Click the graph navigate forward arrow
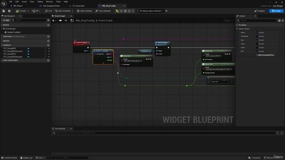 tap(65, 20)
